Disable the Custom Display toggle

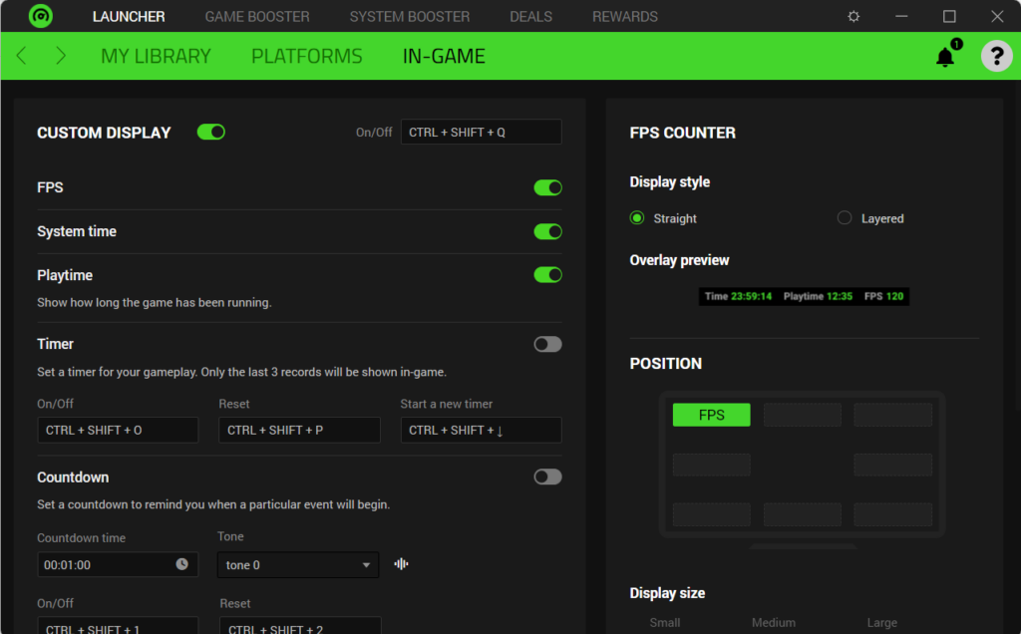211,133
